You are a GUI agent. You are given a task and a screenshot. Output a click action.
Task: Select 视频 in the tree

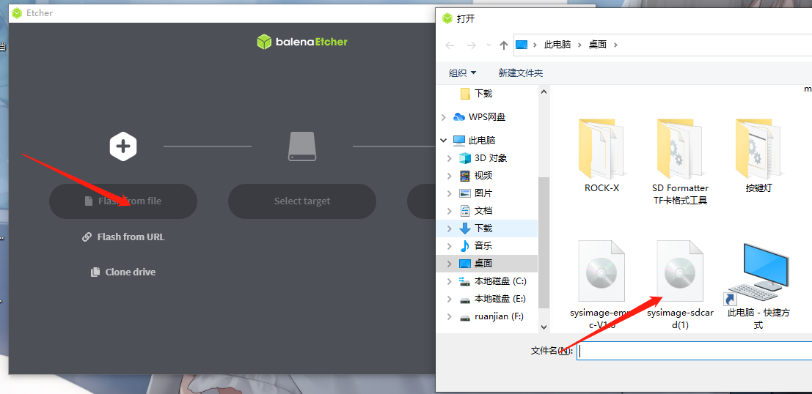click(x=483, y=175)
